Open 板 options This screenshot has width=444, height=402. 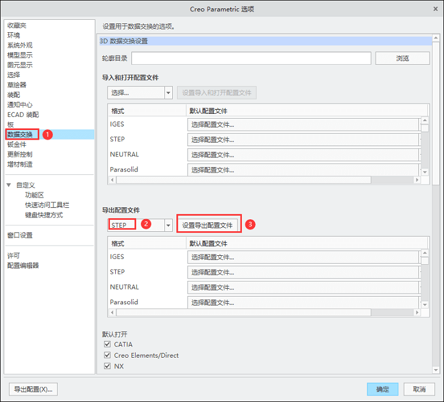pyautogui.click(x=10, y=125)
